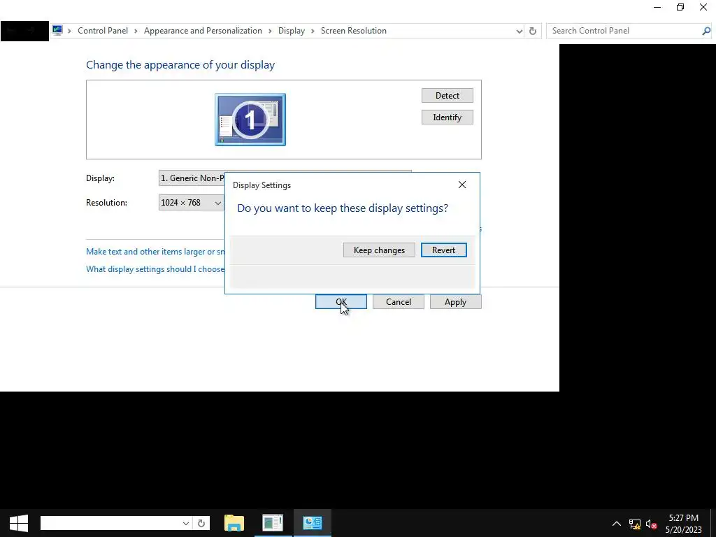Expand the address bar history dropdown
The height and width of the screenshot is (537, 716).
[520, 31]
